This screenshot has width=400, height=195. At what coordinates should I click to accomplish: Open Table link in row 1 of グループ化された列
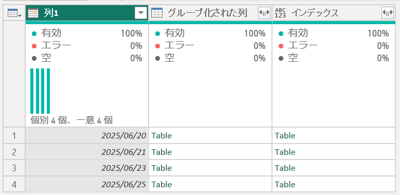click(x=162, y=135)
